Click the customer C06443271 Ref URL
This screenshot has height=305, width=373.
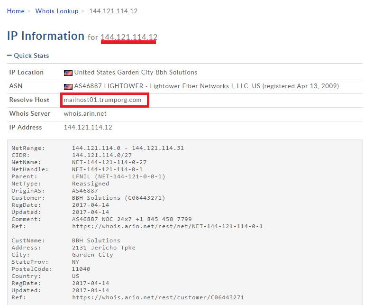tap(158, 297)
